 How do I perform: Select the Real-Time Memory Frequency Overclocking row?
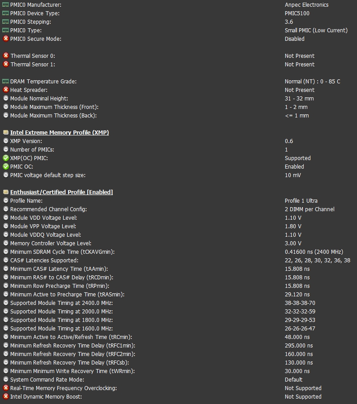pyautogui.click(x=178, y=388)
